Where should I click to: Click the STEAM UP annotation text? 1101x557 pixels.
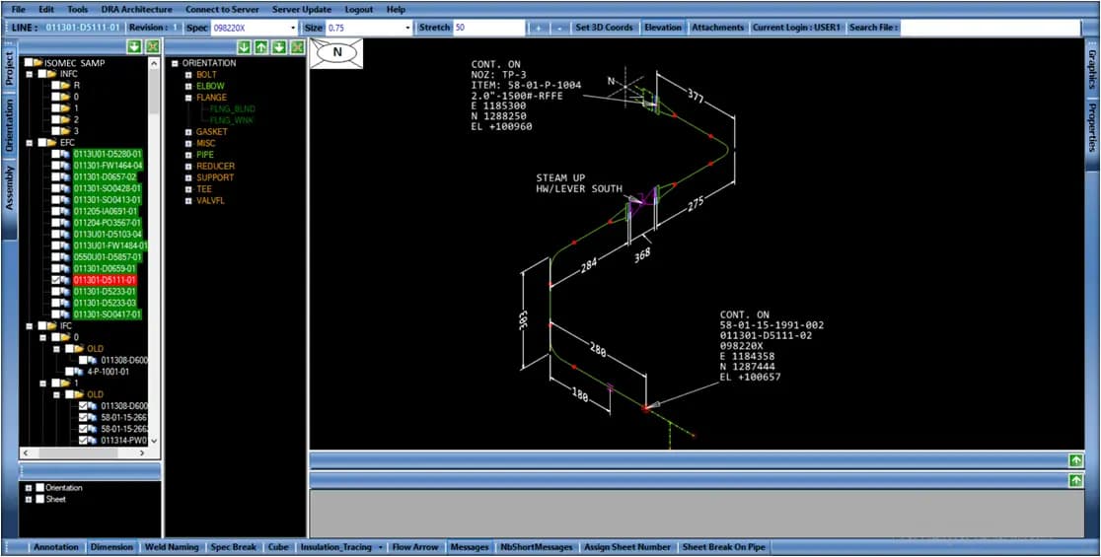[559, 176]
